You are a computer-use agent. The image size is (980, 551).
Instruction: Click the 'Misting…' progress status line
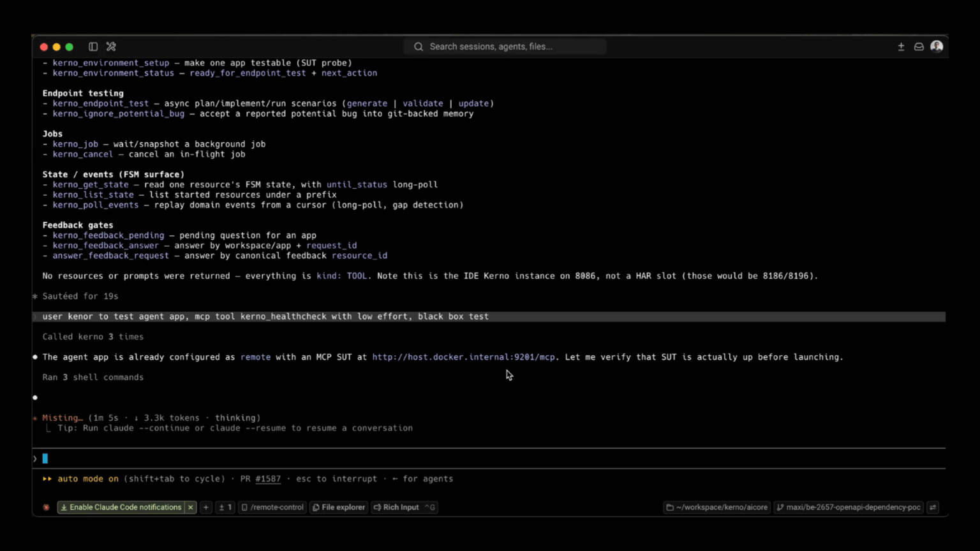(151, 418)
